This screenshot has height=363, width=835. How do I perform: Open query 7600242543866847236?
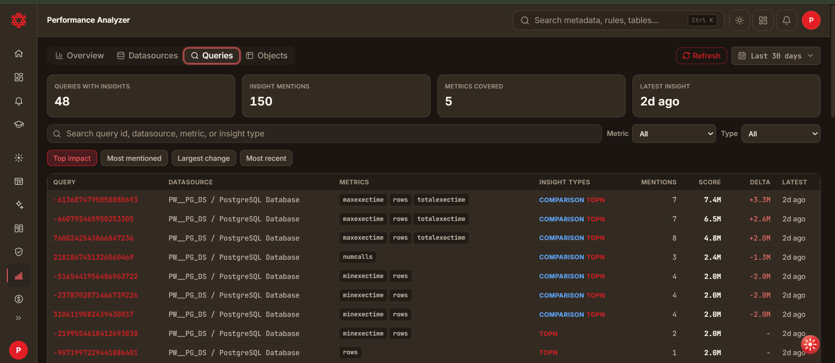pos(93,238)
